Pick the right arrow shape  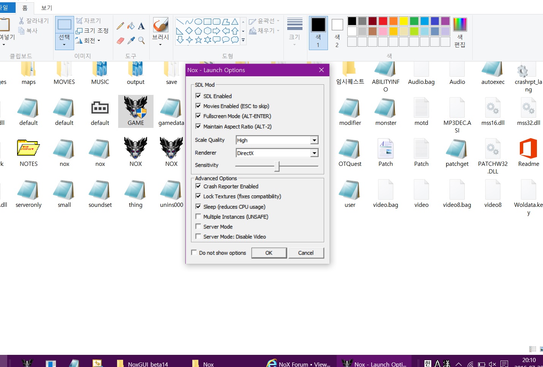[x=217, y=31]
